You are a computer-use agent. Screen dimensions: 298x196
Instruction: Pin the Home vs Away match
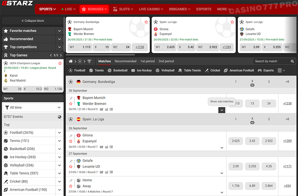point(71,180)
